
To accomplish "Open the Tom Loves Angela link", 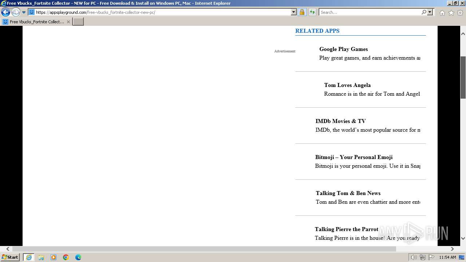I will tap(347, 85).
